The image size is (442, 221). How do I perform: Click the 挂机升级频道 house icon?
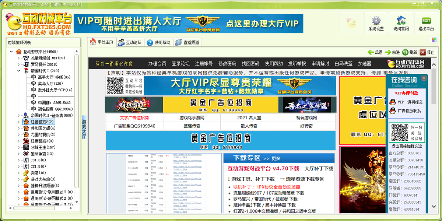pos(26,186)
